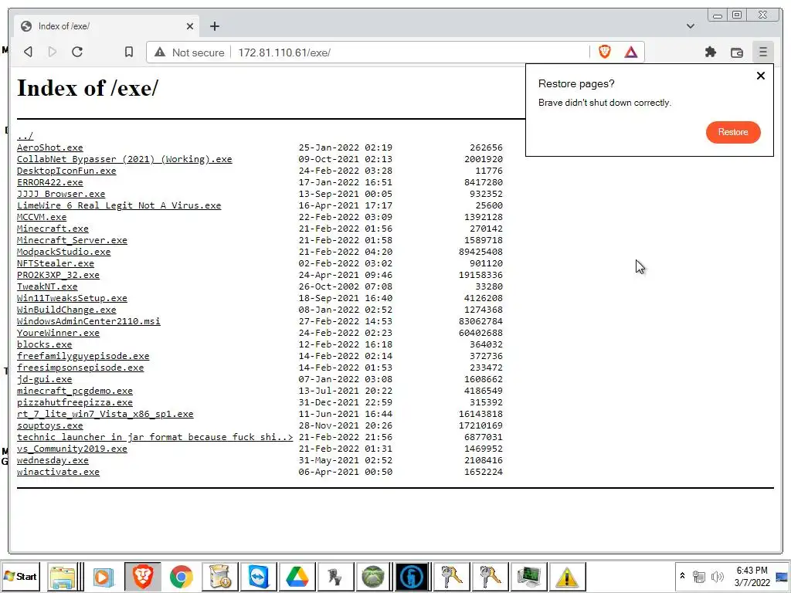Click LimeWire_6_Real_Legit_Not_A_Virus.exe link
Screen dimensions: 791x593
pos(119,205)
